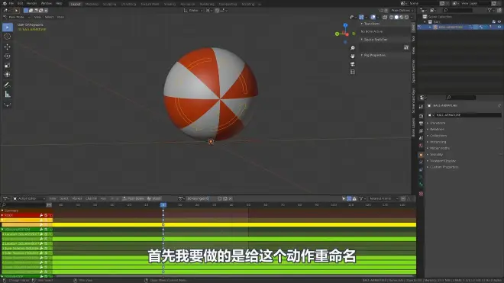Click the action name field in the editor header

click(x=198, y=198)
